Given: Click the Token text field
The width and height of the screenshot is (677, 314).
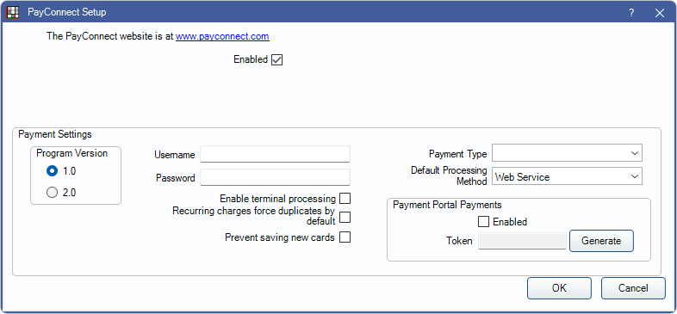Looking at the screenshot, I should 523,241.
